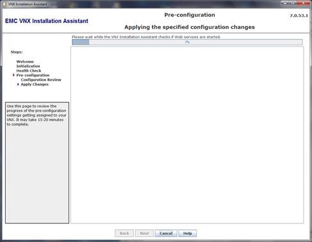
Task: Click the disabled Back button
Action: tap(124, 233)
